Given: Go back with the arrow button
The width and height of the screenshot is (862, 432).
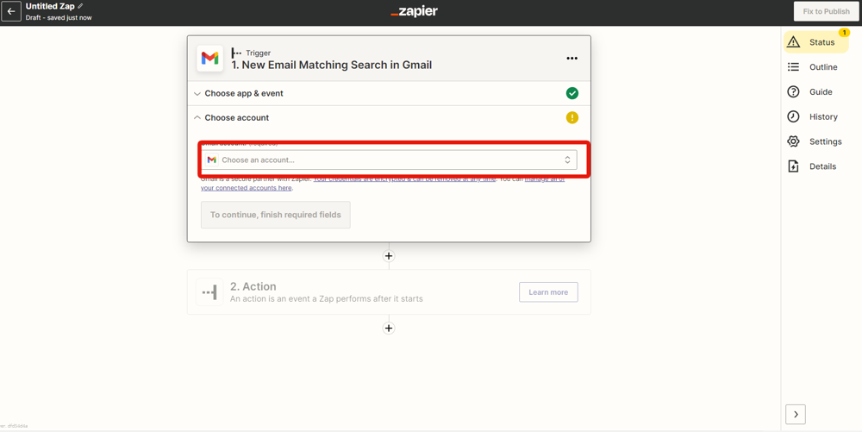Looking at the screenshot, I should [x=11, y=11].
